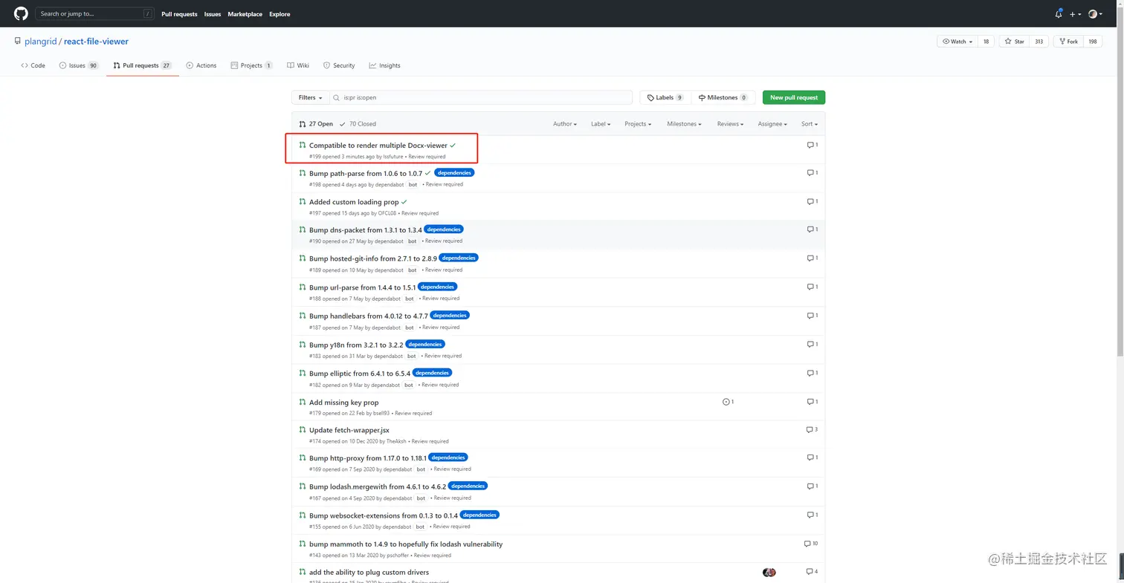Expand the Author filter dropdown
The width and height of the screenshot is (1124, 583).
coord(565,124)
